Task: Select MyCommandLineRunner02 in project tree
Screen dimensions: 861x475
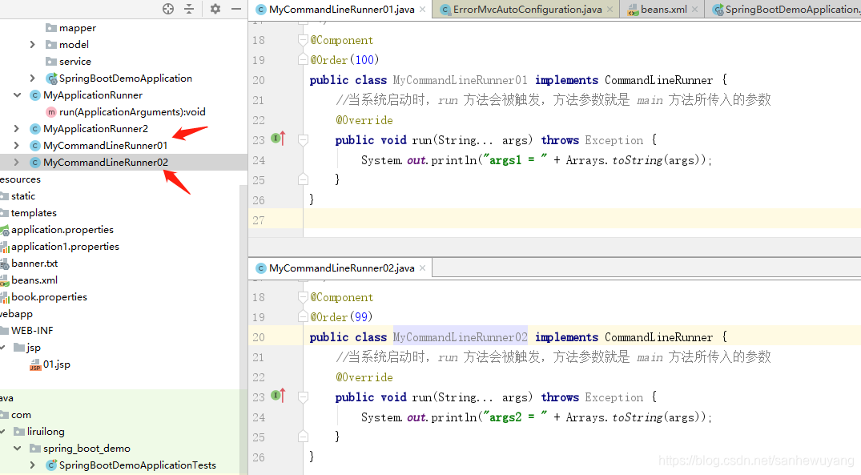Action: pyautogui.click(x=106, y=162)
